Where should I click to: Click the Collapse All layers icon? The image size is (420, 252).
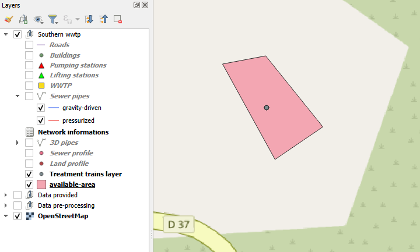click(104, 19)
